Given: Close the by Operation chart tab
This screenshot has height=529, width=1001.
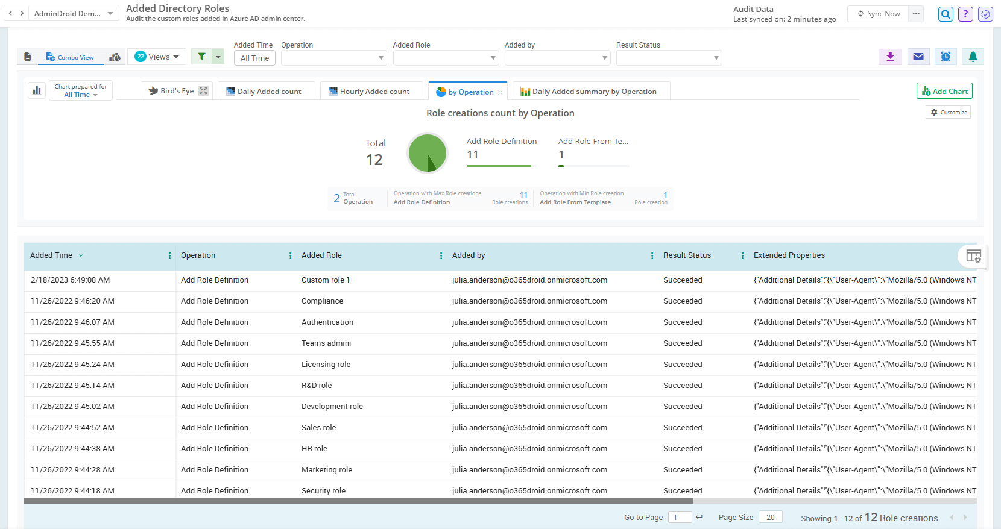Looking at the screenshot, I should tap(500, 92).
